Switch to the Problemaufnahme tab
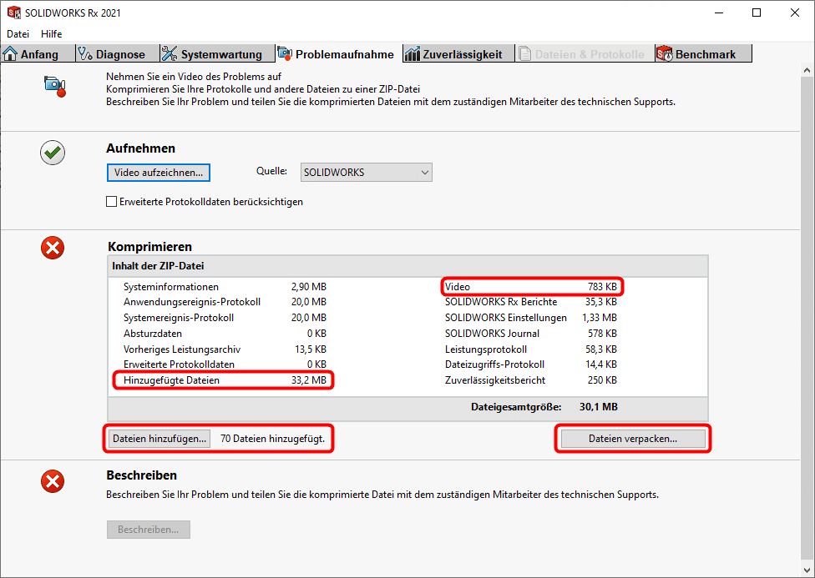Viewport: 815px width, 578px height. [336, 54]
